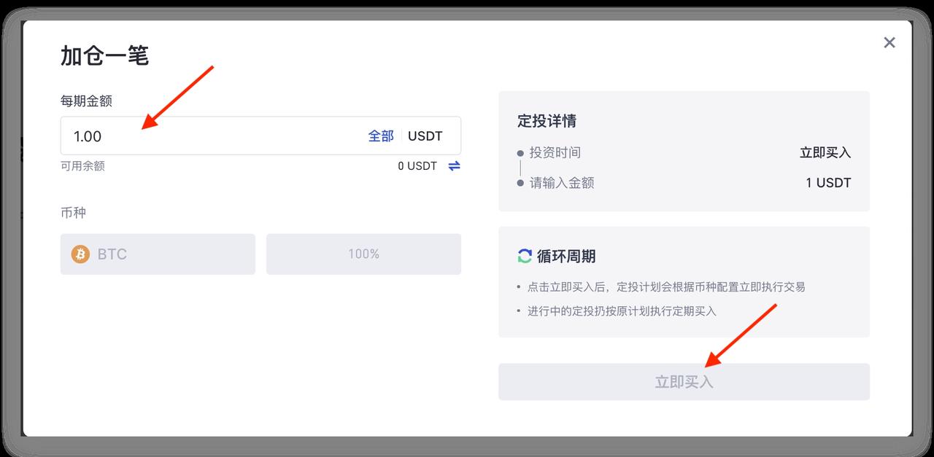The height and width of the screenshot is (457, 934).
Task: Click the 定投详情 heading
Action: tap(547, 121)
